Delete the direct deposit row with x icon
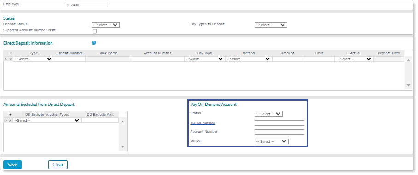The height and width of the screenshot is (175, 418). 11,59
